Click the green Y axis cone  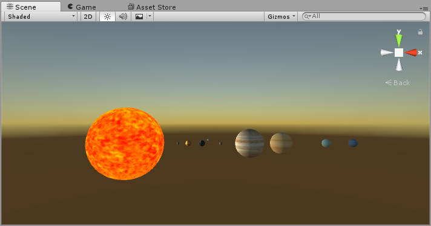[399, 40]
